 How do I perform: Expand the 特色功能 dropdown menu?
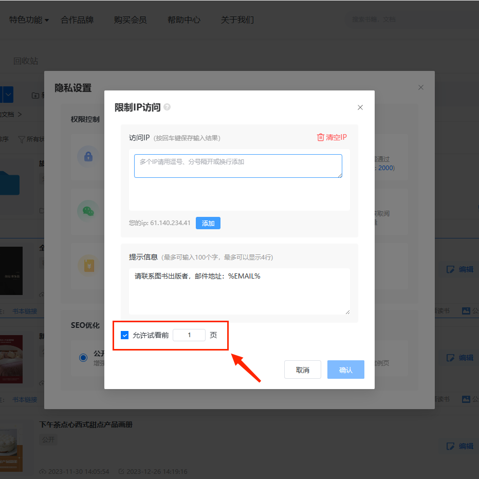29,20
